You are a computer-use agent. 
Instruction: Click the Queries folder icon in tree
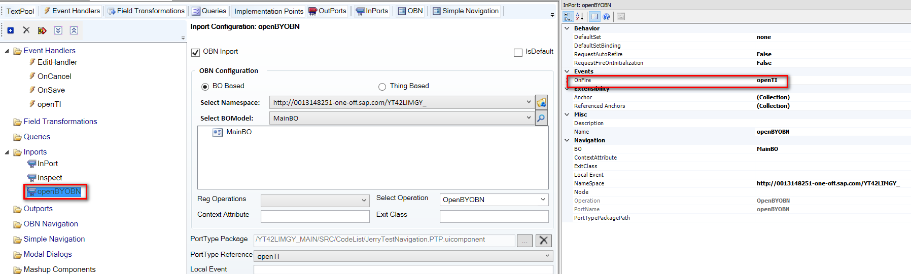[18, 137]
